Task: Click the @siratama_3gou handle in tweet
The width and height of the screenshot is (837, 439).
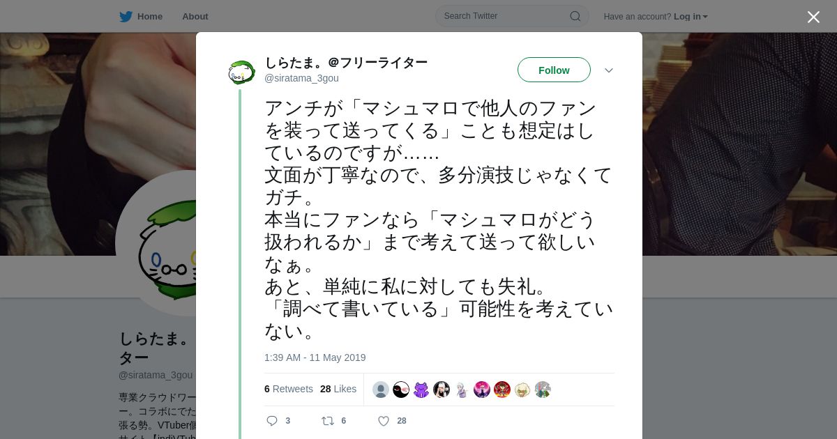Action: (301, 78)
